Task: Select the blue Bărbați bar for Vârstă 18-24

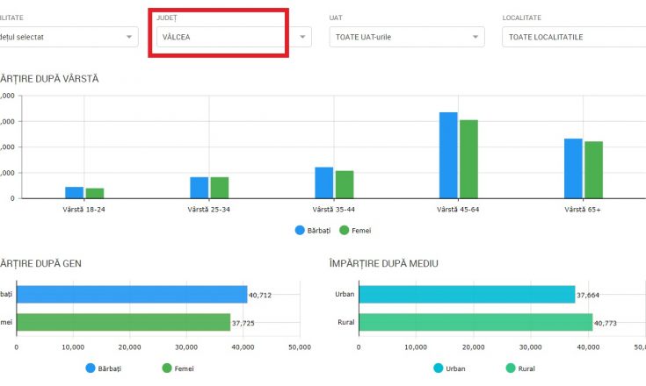Action: [x=74, y=193]
